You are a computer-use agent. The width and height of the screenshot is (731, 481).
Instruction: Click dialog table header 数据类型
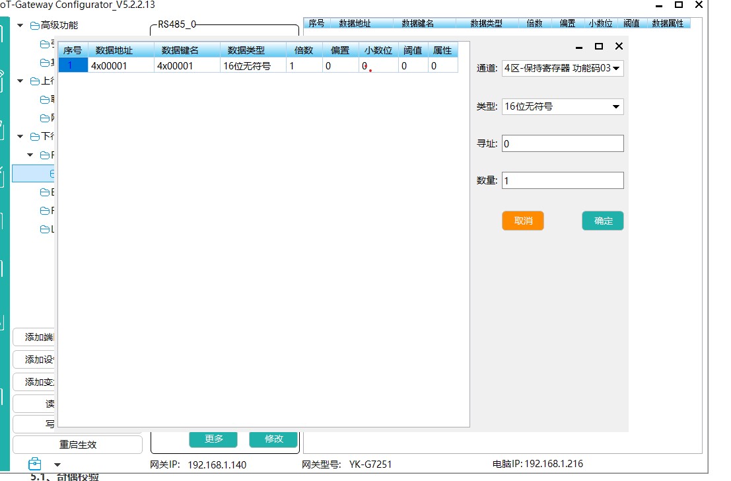[253, 50]
